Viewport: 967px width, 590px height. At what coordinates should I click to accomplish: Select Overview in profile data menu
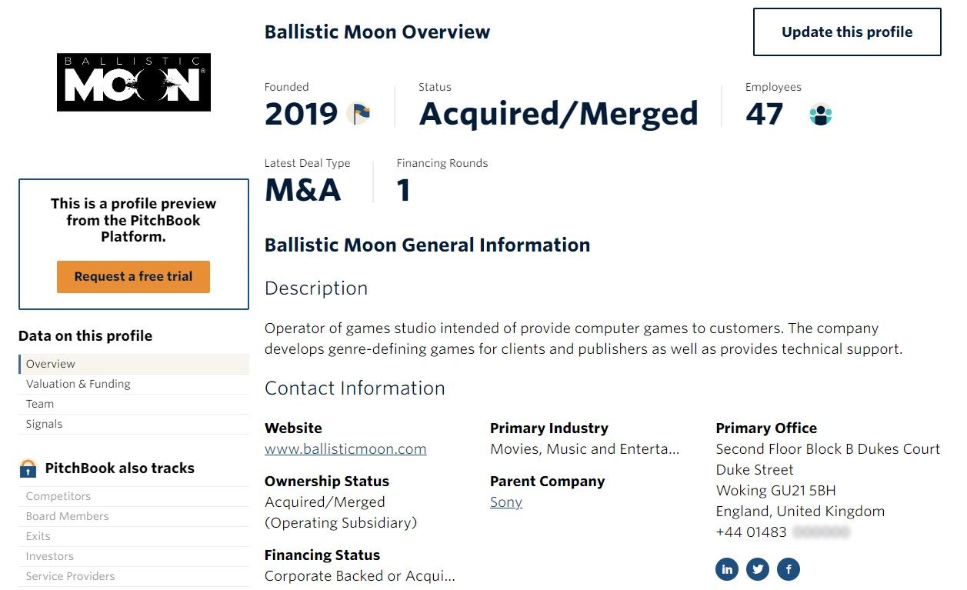134,364
